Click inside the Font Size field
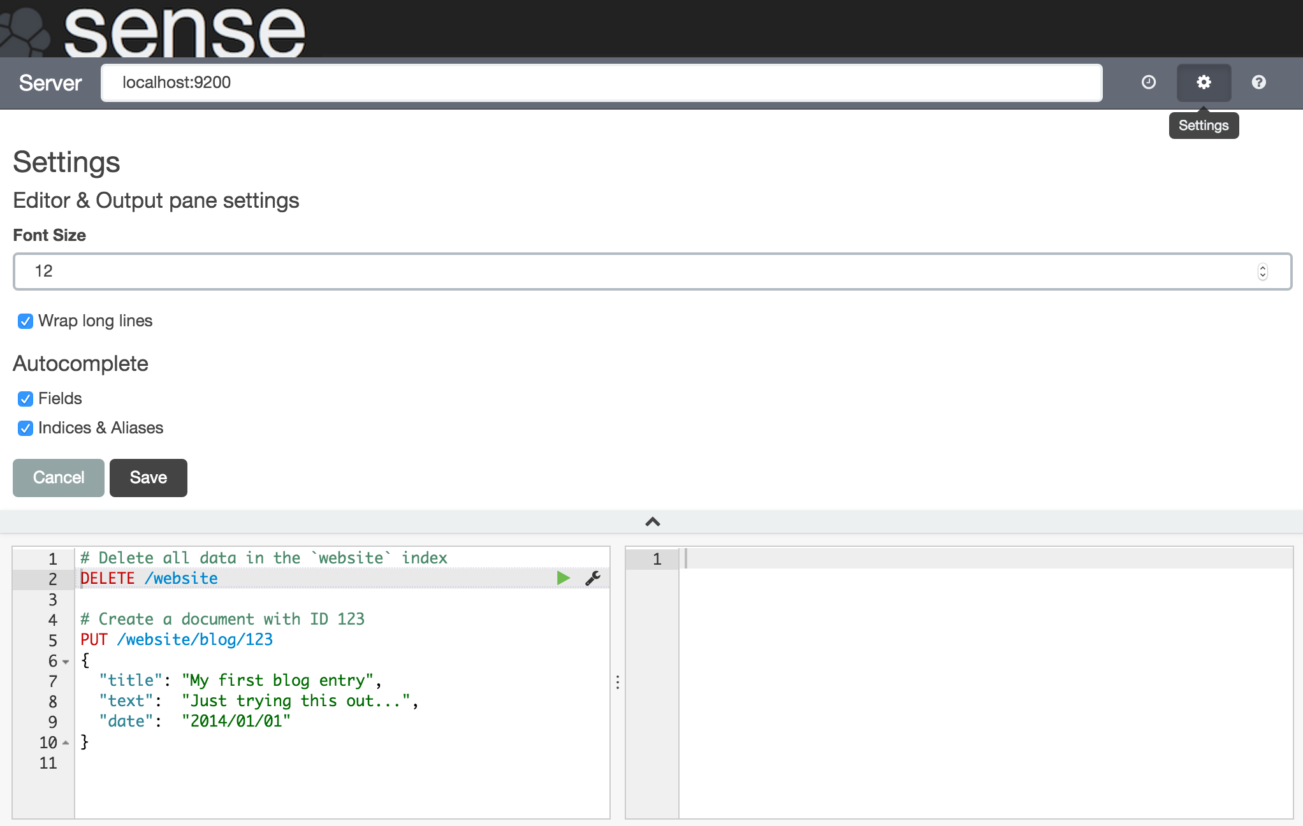This screenshot has height=826, width=1303. click(637, 272)
